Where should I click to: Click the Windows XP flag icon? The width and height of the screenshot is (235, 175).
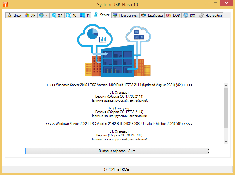tap(27, 15)
